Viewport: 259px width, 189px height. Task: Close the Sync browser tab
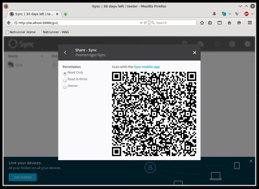tap(57, 14)
